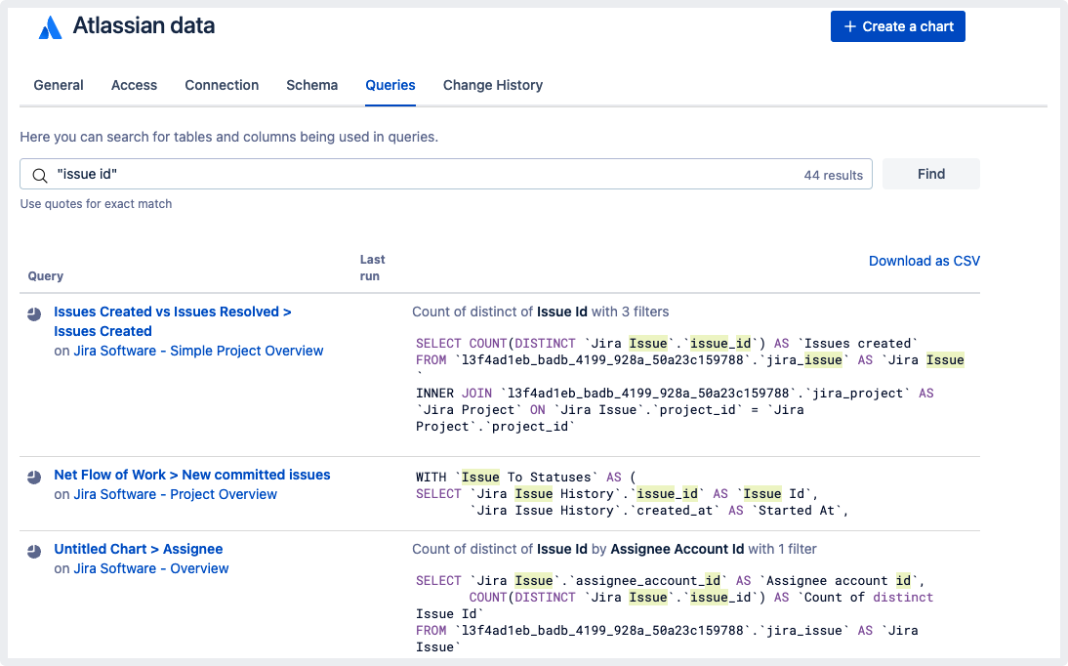Open the Jira Software - Overview dashboard link
Screen dimensions: 1068x666
pos(151,568)
